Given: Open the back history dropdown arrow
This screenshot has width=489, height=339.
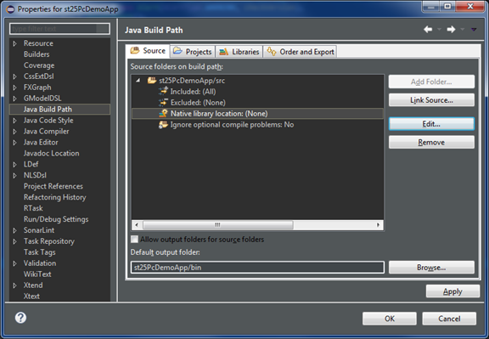Looking at the screenshot, I should (x=439, y=30).
